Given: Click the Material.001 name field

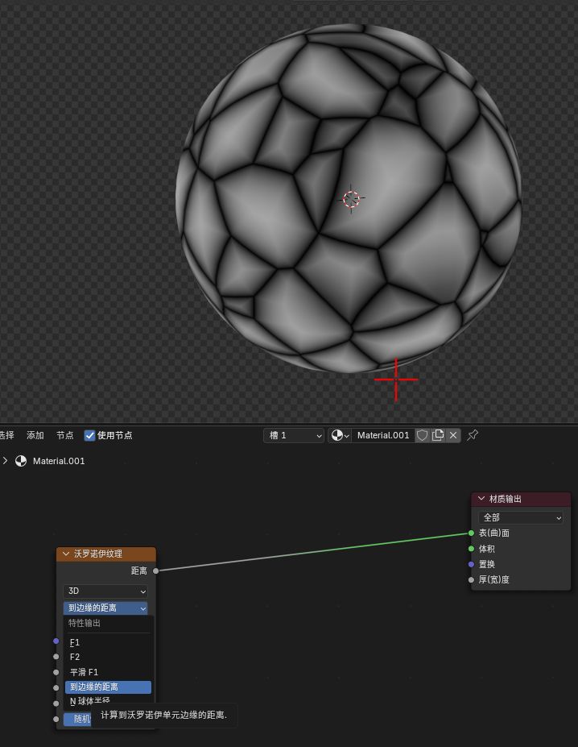Looking at the screenshot, I should tap(382, 435).
